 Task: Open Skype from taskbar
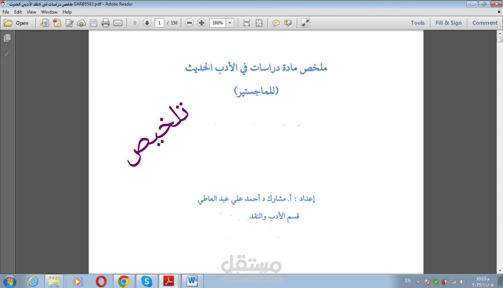pyautogui.click(x=147, y=282)
